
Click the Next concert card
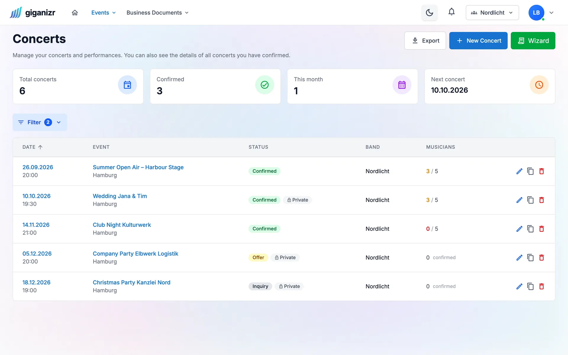pyautogui.click(x=490, y=86)
